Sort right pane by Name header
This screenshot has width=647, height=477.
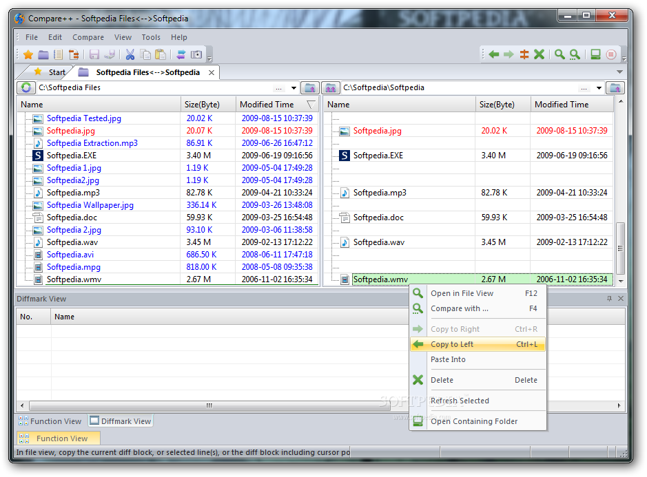click(400, 105)
